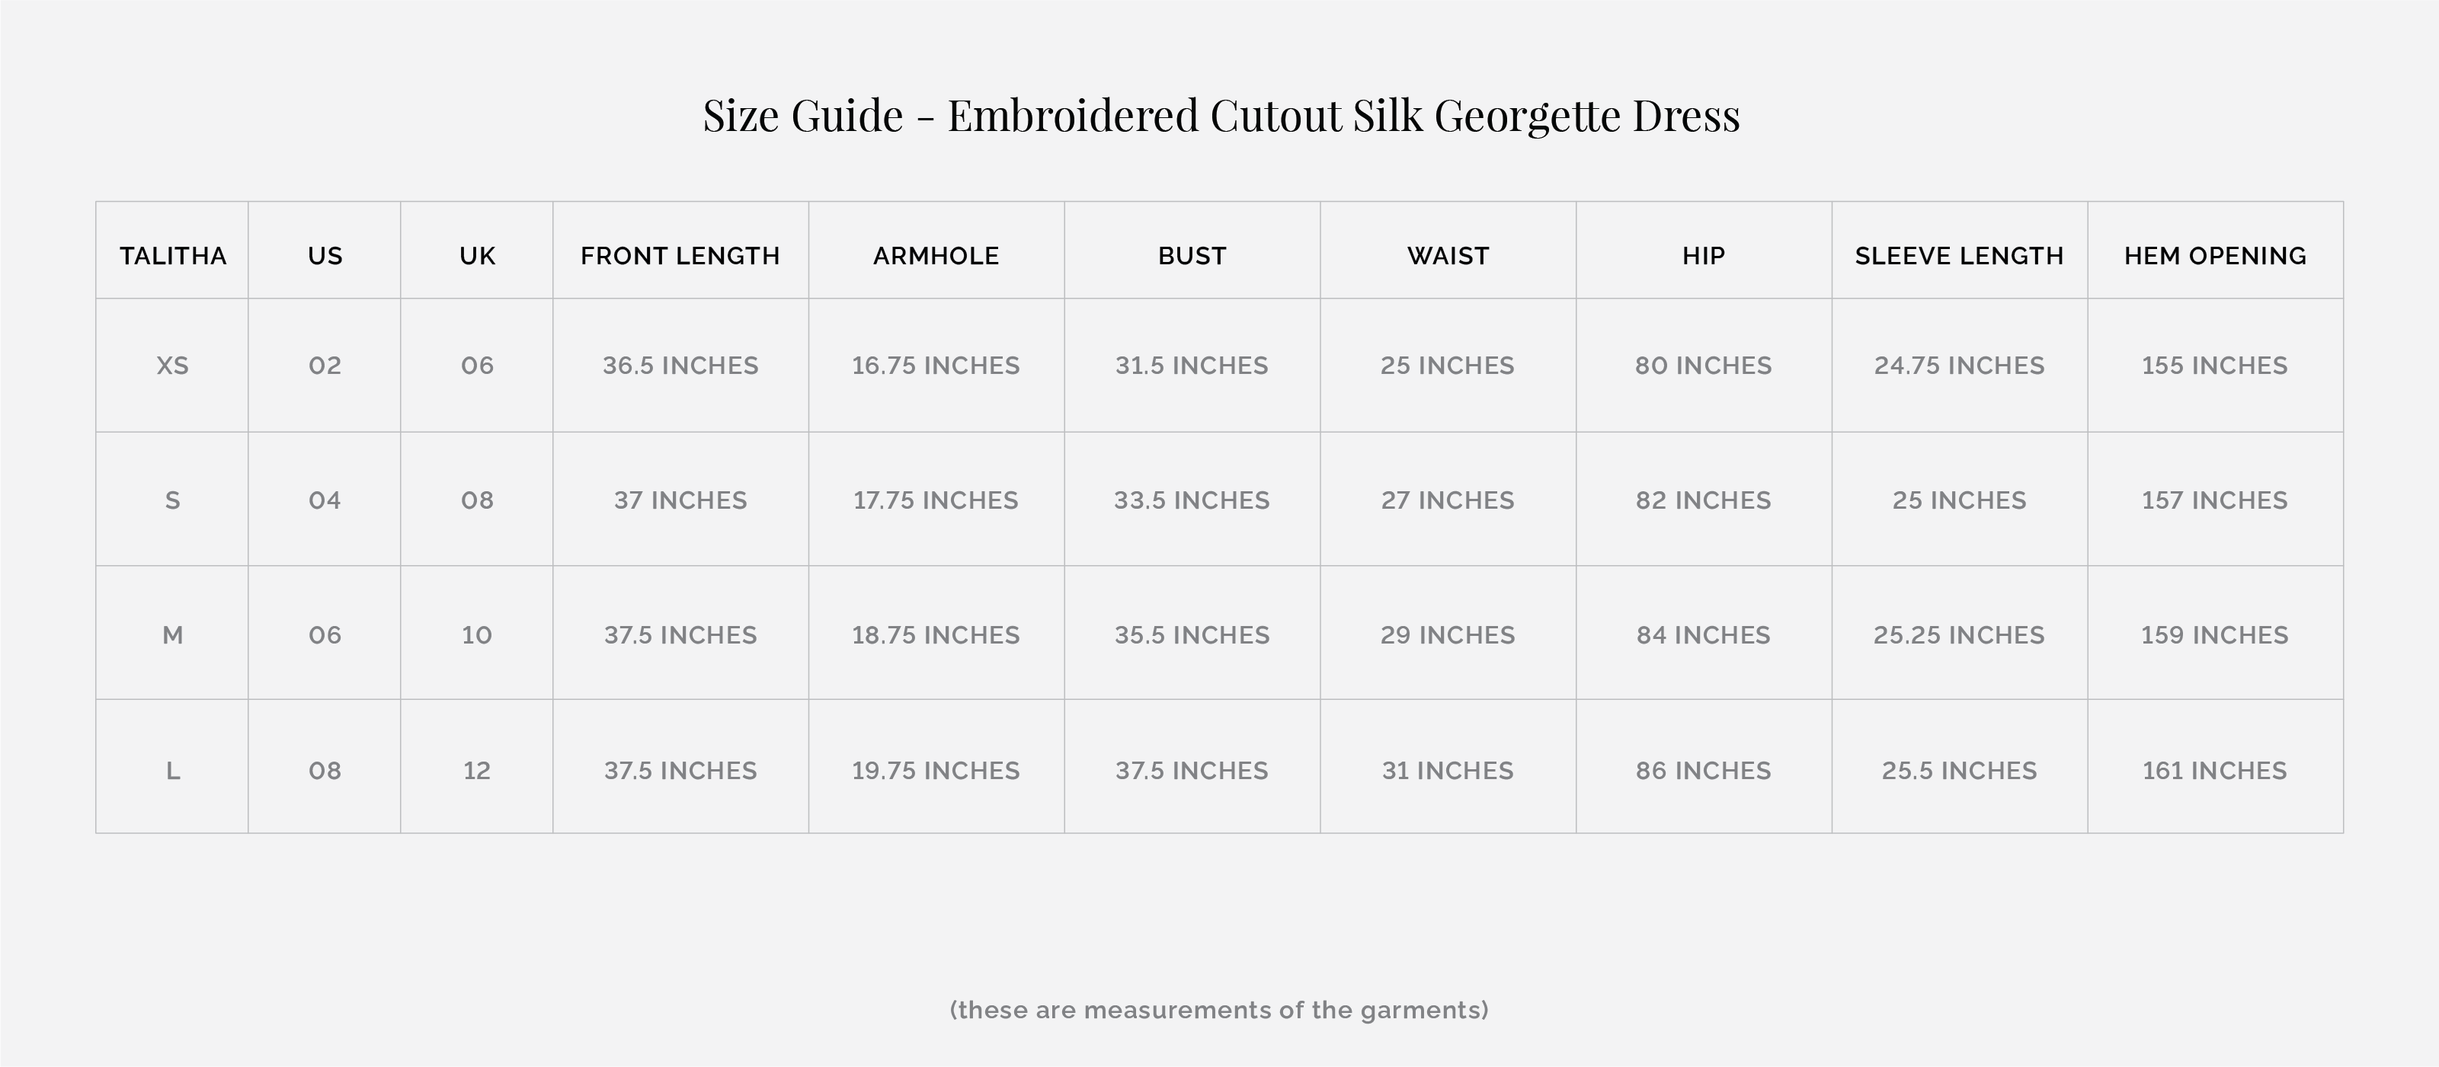Click the size guide title heading
This screenshot has height=1067, width=2439.
point(1221,116)
